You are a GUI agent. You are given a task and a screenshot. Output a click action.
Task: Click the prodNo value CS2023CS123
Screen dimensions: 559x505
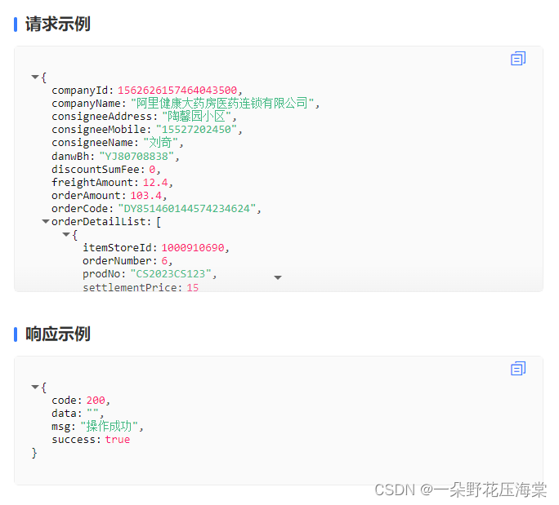point(171,274)
